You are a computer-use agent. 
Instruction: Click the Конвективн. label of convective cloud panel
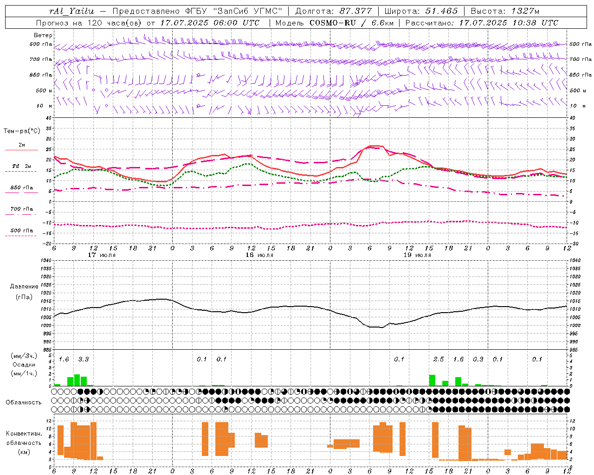coord(24,433)
